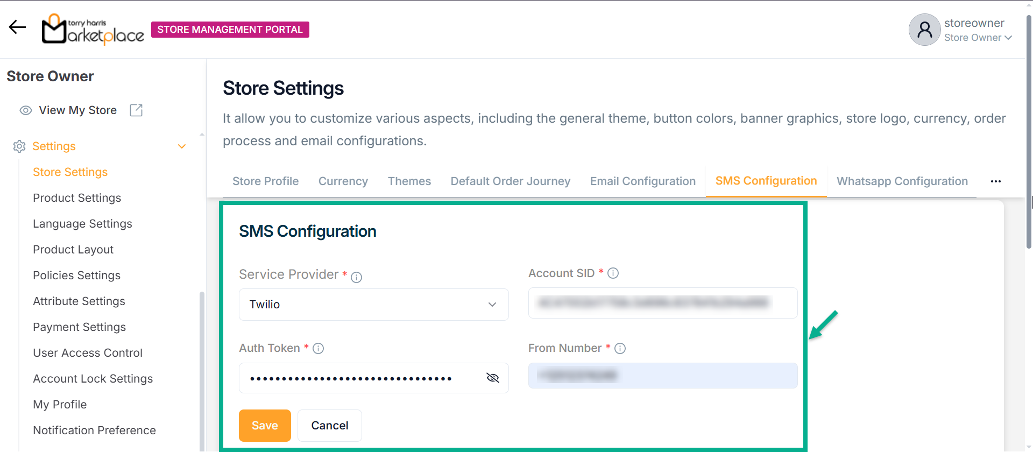Click the From Number input field

point(662,376)
